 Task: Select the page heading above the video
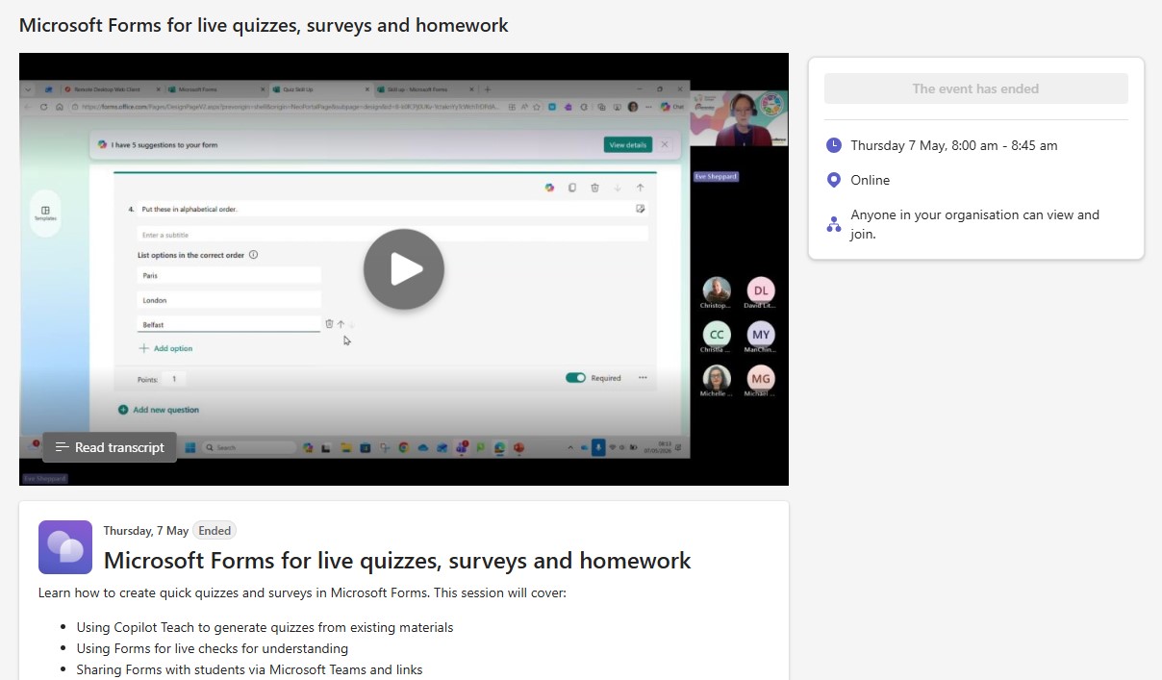coord(264,25)
